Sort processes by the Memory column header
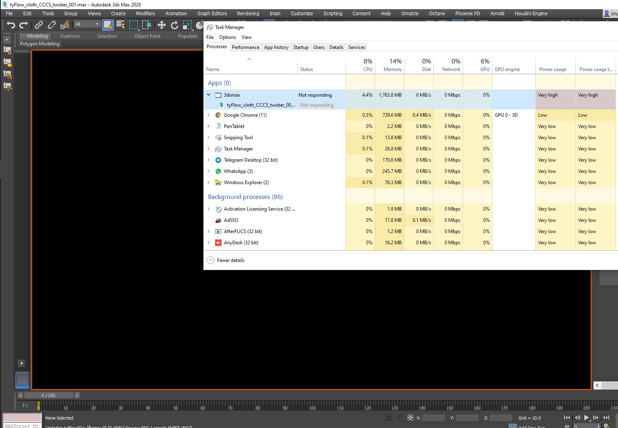This screenshot has height=428, width=618. coord(390,65)
